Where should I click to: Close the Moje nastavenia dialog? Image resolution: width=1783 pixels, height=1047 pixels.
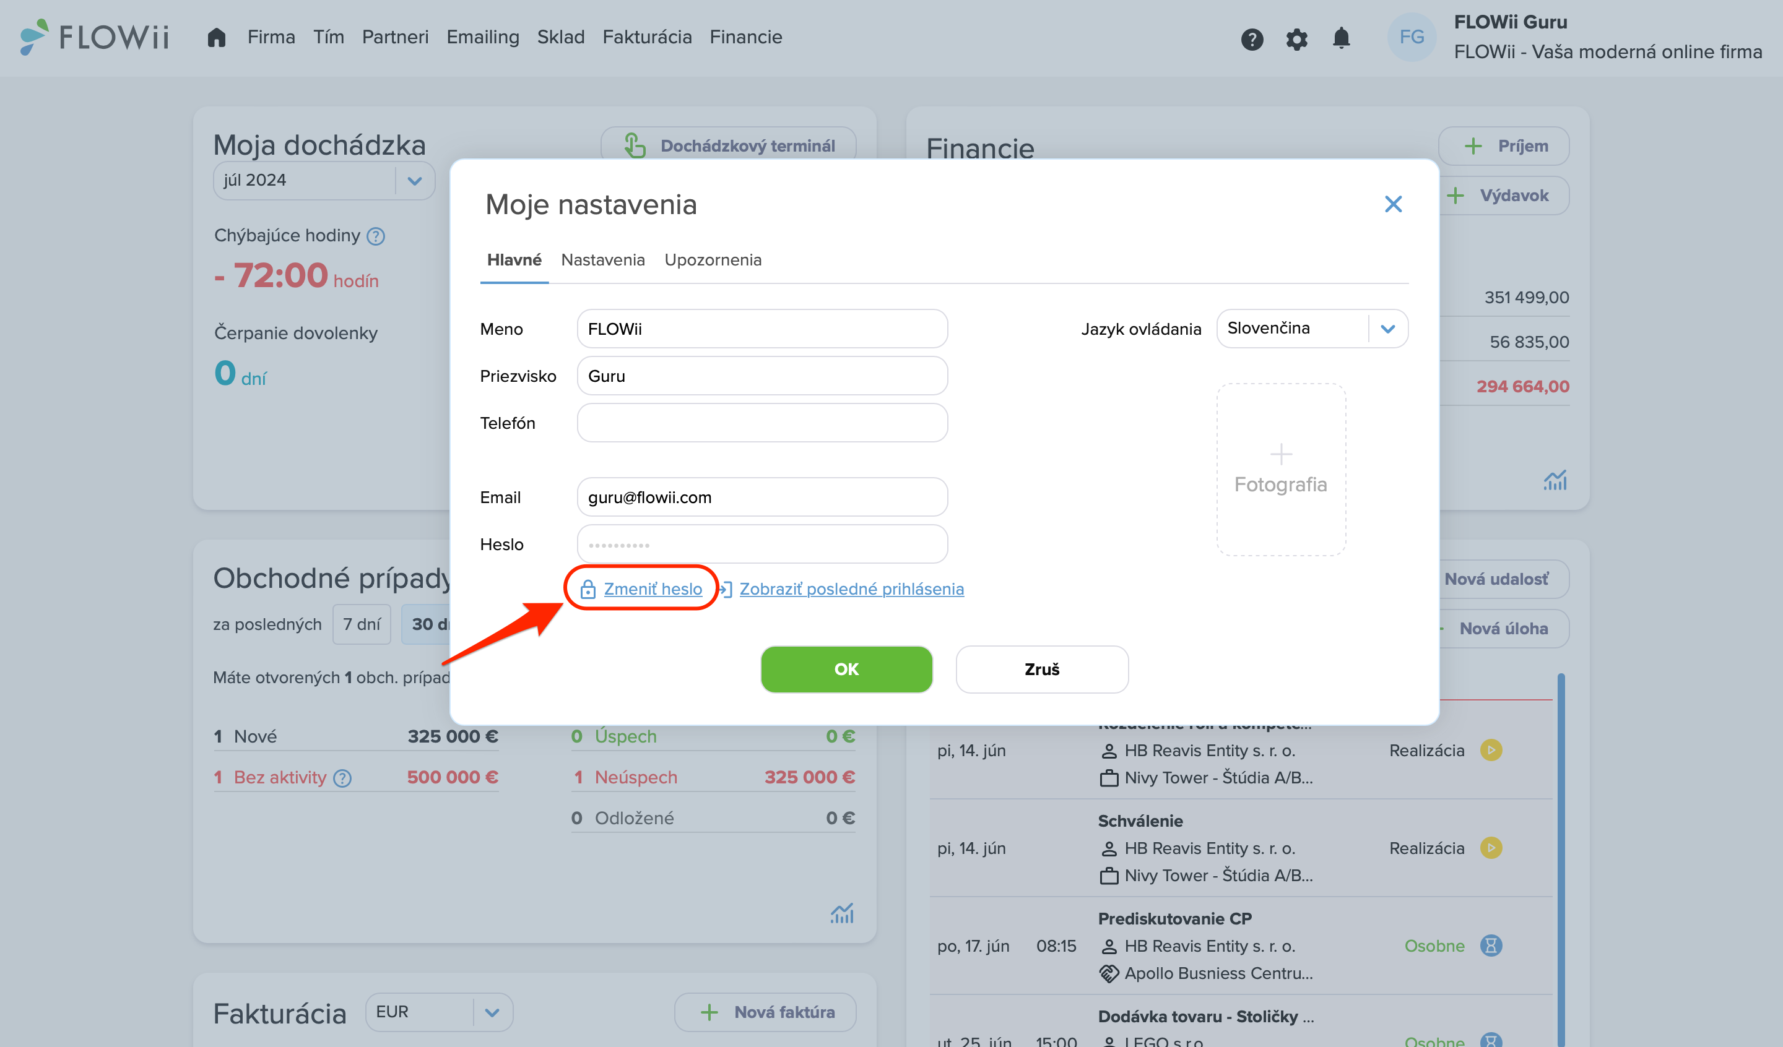click(1392, 204)
